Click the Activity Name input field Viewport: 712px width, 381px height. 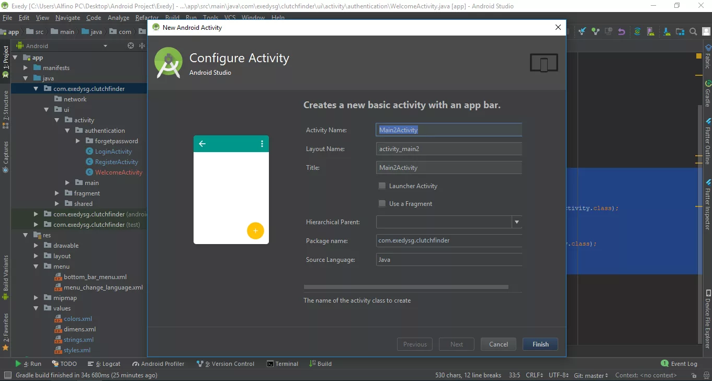(449, 130)
